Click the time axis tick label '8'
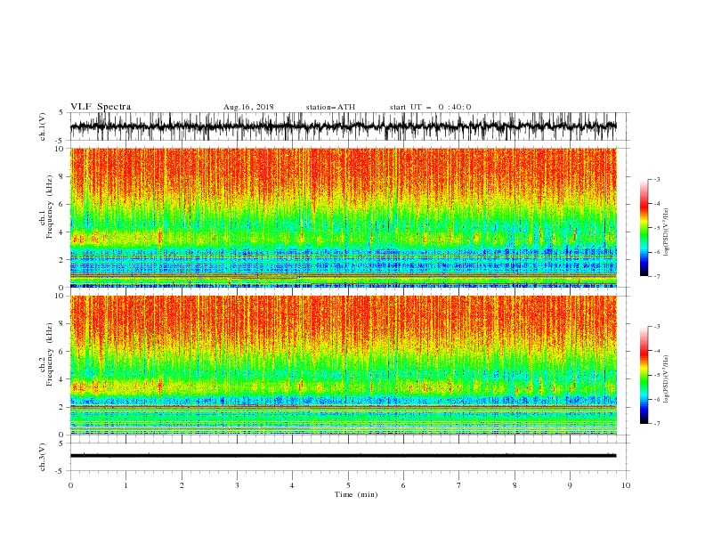Image resolution: width=705 pixels, height=545 pixels. tap(515, 485)
